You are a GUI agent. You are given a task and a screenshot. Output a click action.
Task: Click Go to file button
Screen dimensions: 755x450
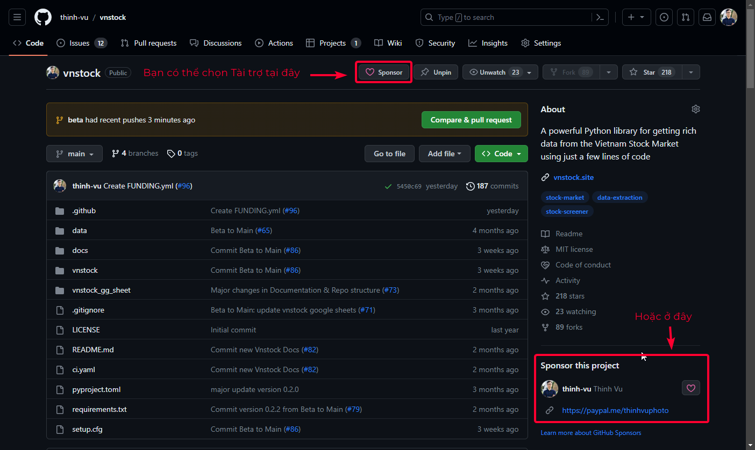(389, 154)
